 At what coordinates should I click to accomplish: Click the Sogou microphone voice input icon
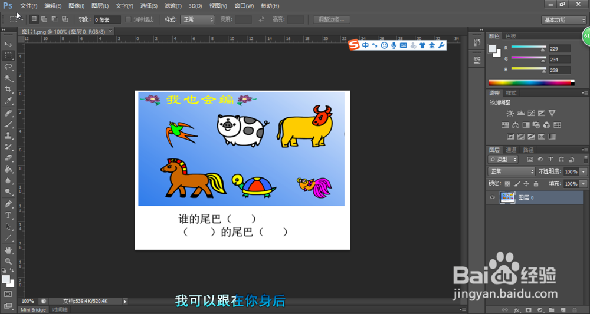click(394, 45)
